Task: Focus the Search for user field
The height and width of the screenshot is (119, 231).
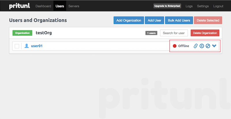Action: [x=174, y=33]
